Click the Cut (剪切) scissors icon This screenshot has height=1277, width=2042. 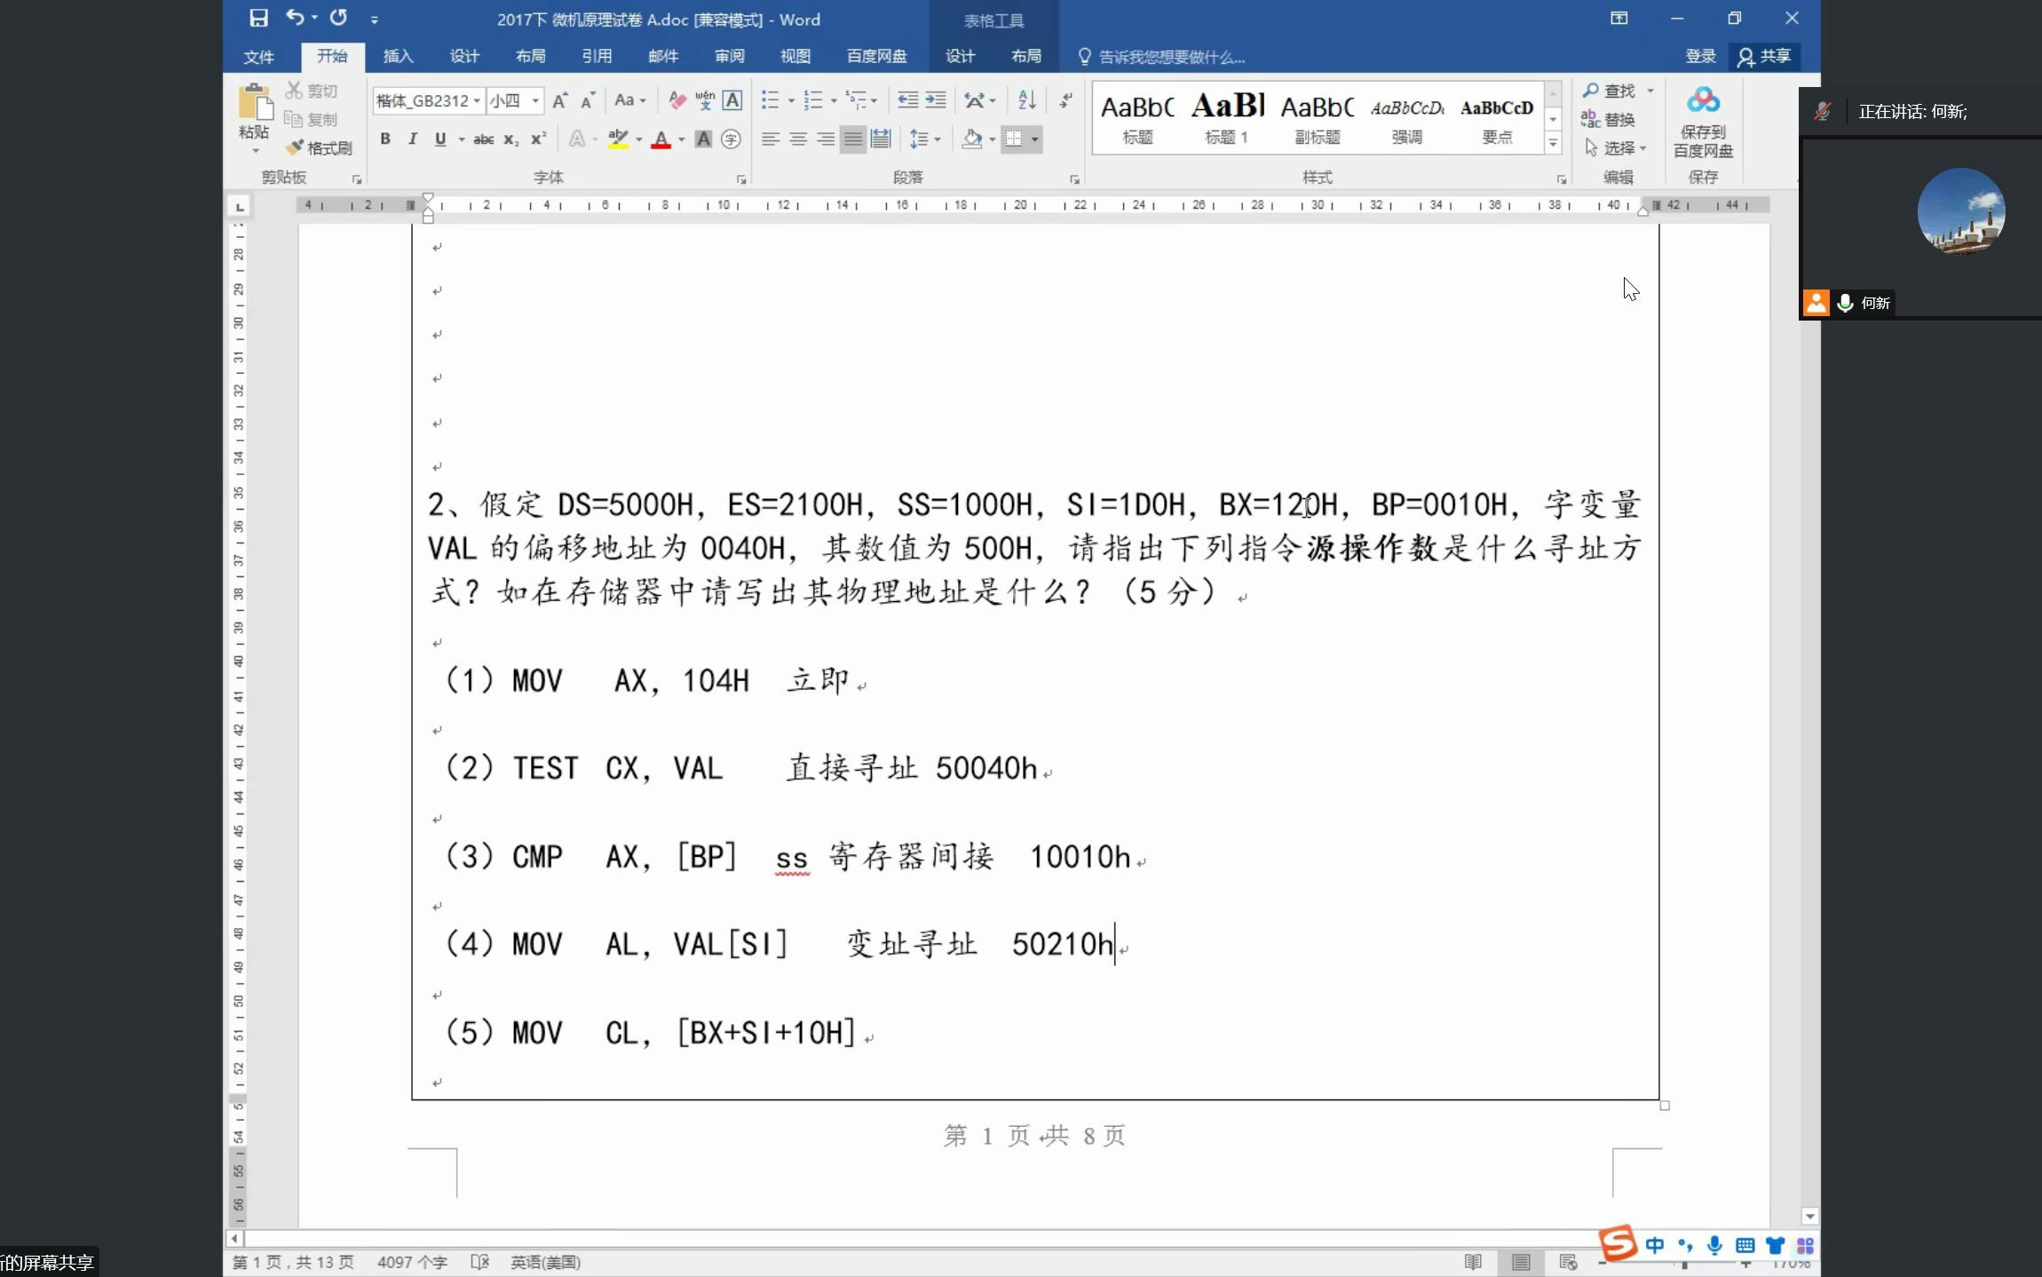[294, 91]
